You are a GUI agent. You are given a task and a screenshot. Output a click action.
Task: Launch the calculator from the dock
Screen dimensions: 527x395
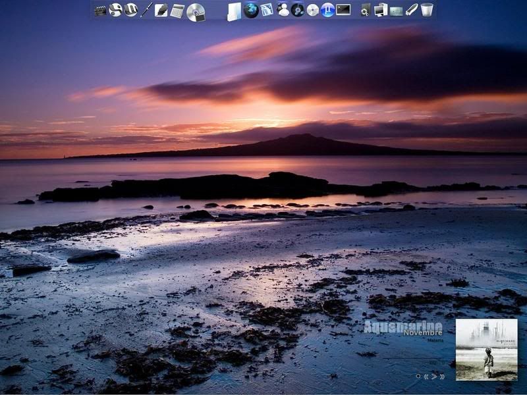[177, 11]
